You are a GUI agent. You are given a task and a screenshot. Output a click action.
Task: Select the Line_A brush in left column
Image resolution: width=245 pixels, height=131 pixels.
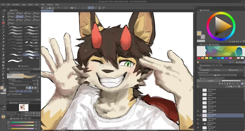(x=15, y=46)
